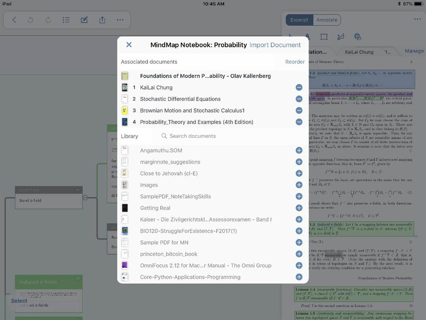Switch to Annotate mode
426x320 pixels.
tap(327, 20)
